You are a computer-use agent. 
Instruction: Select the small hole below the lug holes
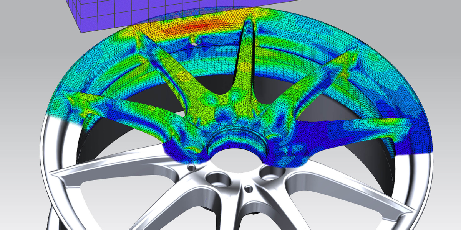[x=249, y=189]
